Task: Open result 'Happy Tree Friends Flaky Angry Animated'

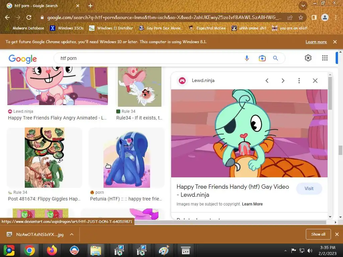Action: point(57,118)
